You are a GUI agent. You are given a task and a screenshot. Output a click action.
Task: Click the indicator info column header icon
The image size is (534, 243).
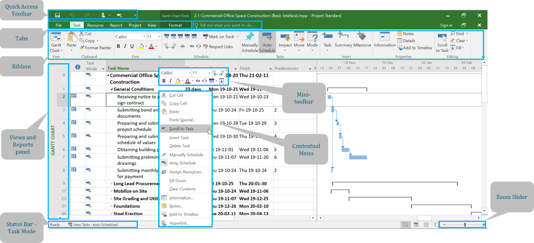(x=78, y=66)
